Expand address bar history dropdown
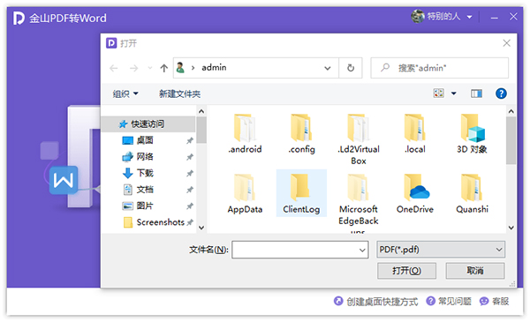This screenshot has width=530, height=322. 327,68
